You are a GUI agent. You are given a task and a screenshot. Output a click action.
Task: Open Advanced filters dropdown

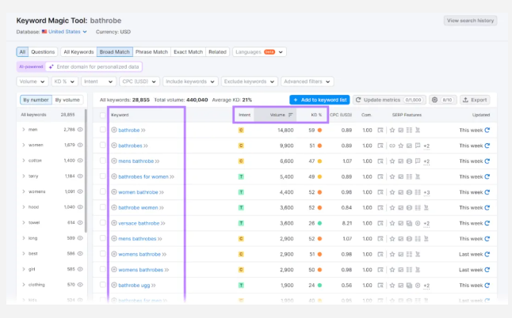point(308,81)
